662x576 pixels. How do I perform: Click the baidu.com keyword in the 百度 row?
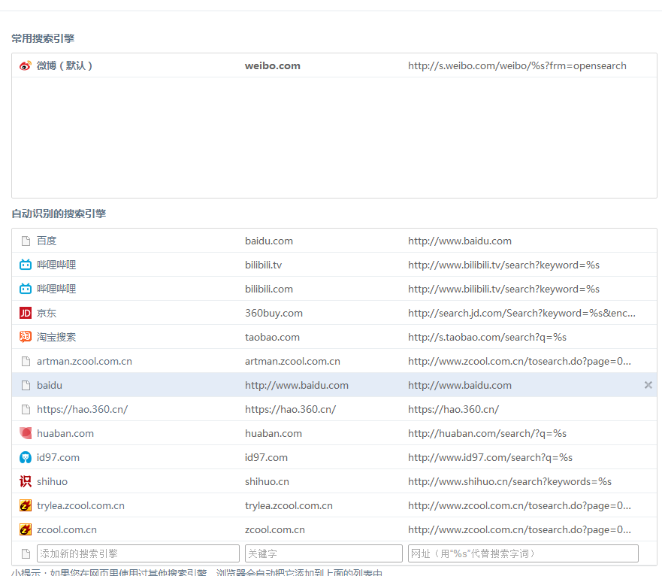(x=269, y=241)
